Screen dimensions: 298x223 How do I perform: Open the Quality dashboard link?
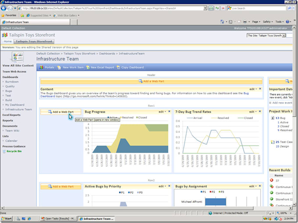[10, 86]
